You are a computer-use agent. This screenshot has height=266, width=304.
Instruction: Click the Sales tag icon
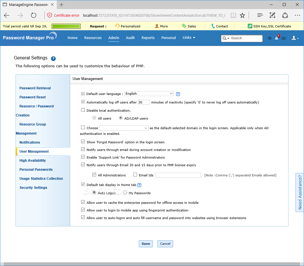pyautogui.click(x=184, y=26)
